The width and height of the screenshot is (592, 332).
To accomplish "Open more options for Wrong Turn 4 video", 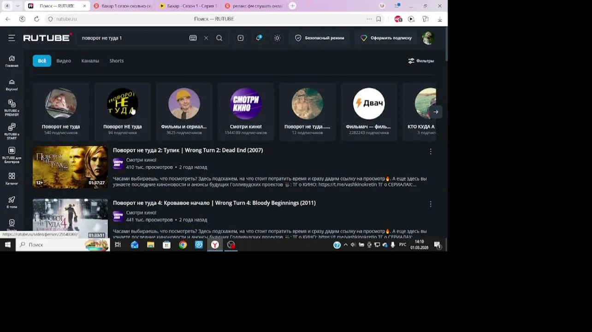I will pos(431,204).
